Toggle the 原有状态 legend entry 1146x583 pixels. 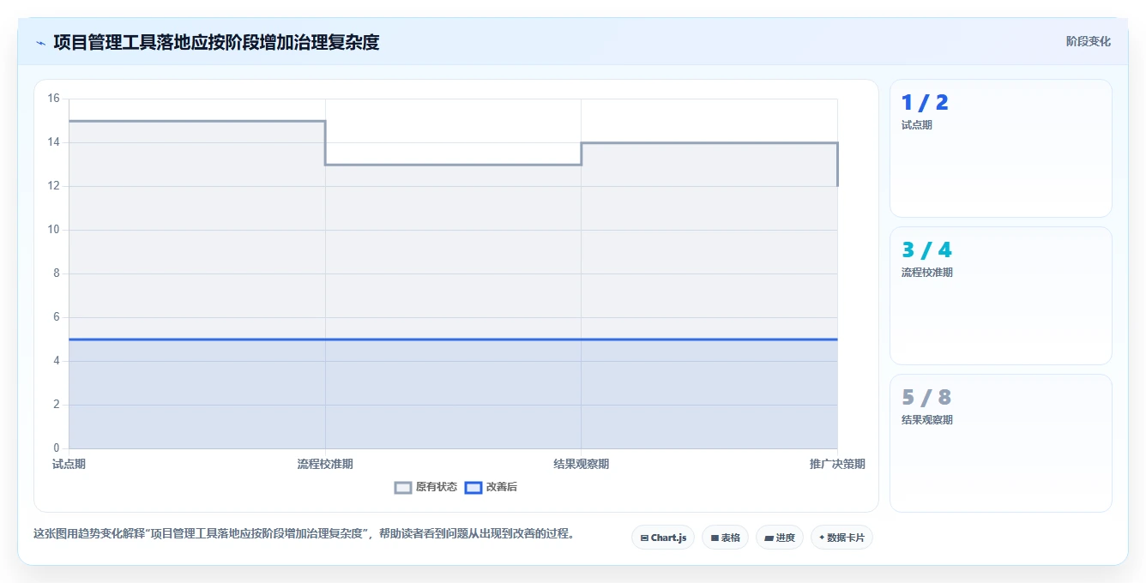(425, 487)
